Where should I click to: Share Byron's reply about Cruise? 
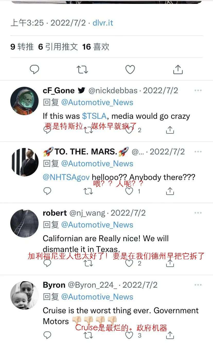click(x=170, y=335)
